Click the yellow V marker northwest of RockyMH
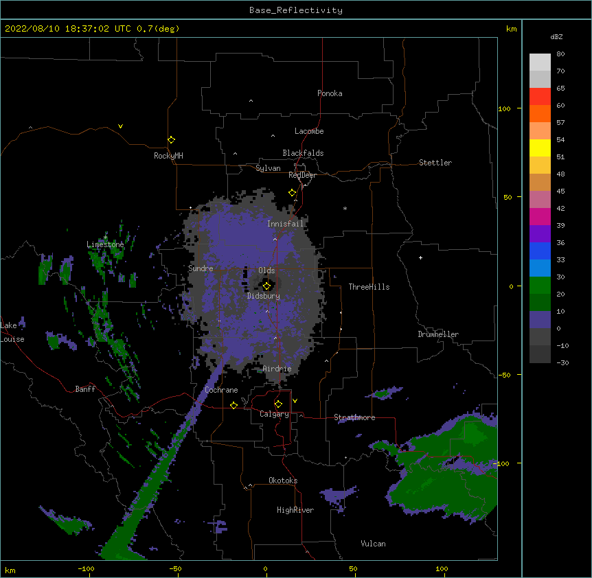The image size is (592, 578). pos(120,126)
